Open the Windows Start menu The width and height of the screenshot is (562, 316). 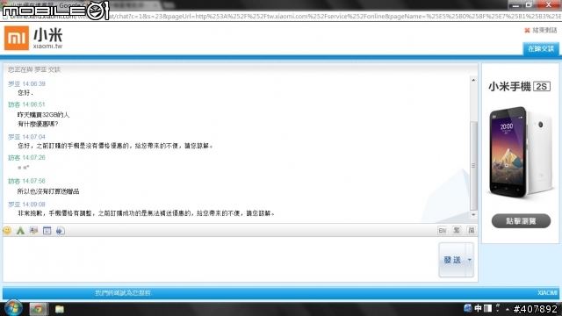click(x=13, y=308)
